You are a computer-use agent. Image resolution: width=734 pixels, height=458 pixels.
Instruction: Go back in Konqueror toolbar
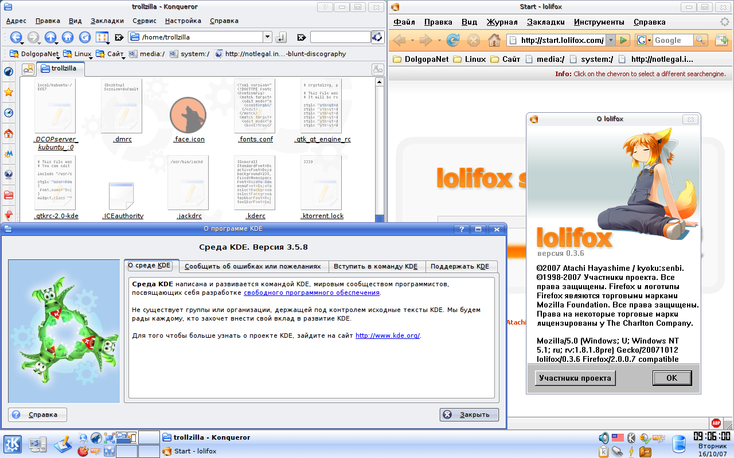(15, 38)
